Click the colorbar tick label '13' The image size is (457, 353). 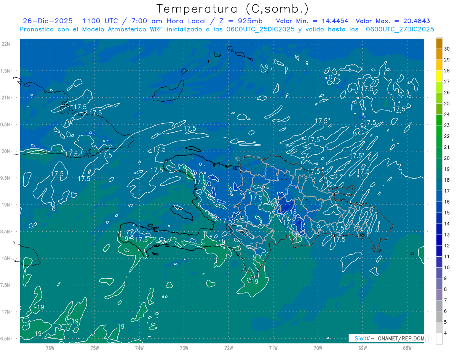click(447, 235)
